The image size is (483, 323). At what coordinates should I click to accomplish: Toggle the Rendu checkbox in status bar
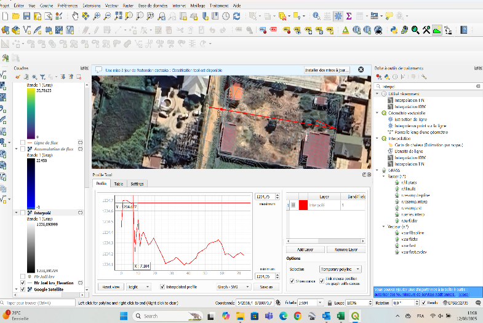pyautogui.click(x=424, y=303)
